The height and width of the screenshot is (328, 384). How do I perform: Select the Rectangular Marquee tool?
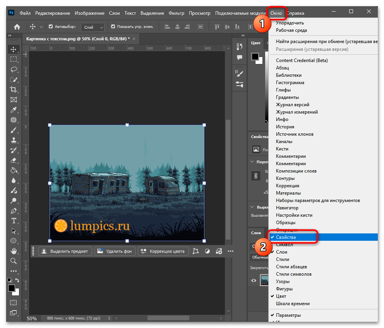(x=14, y=59)
